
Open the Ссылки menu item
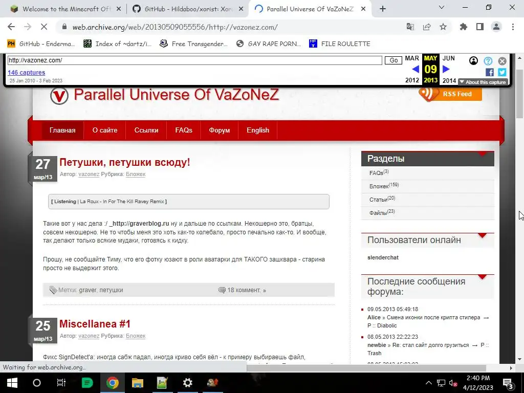click(x=146, y=130)
